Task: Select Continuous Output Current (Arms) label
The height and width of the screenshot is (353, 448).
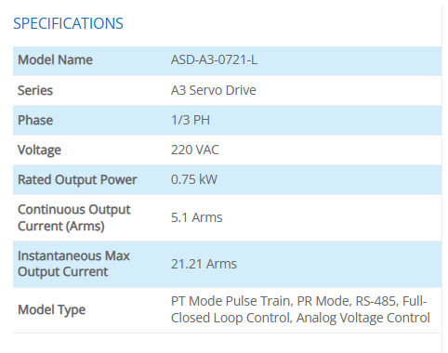Action: (x=74, y=217)
